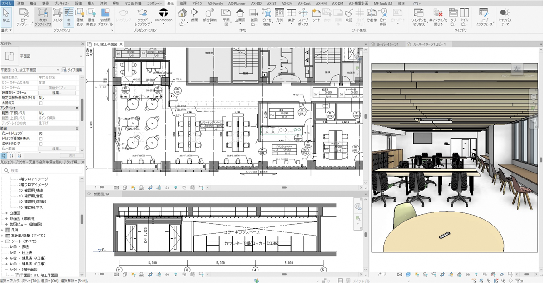Click 編集 button for 設備カラースキーム
This screenshot has width=545, height=284.
point(57,92)
